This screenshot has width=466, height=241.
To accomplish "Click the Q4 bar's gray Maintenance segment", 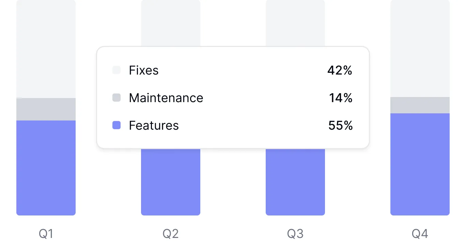I will 420,105.
